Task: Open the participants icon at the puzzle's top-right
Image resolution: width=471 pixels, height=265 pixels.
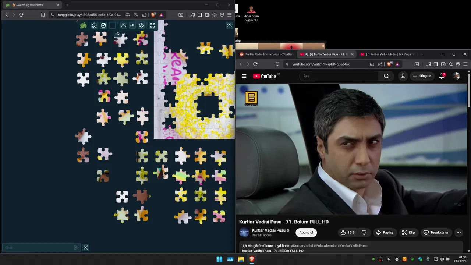Action: pos(229,25)
